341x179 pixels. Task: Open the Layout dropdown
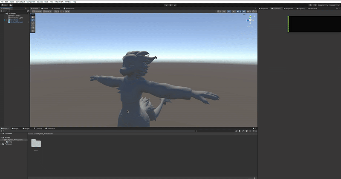point(335,5)
